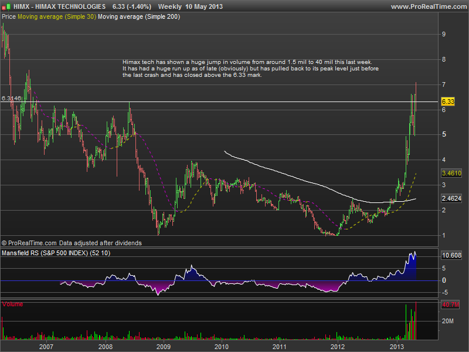
Task: Click the -5 Mansfield RS axis label
Action: coord(444,292)
